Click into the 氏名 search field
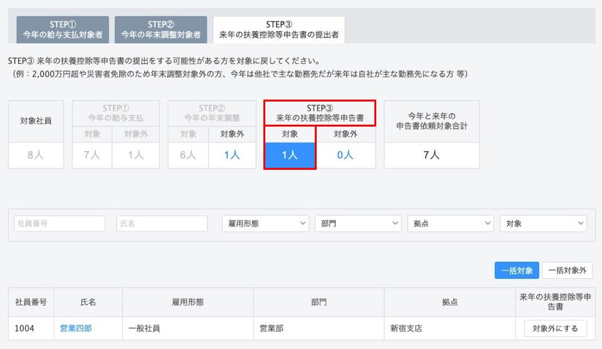Screen dimensions: 602x349 click(162, 224)
